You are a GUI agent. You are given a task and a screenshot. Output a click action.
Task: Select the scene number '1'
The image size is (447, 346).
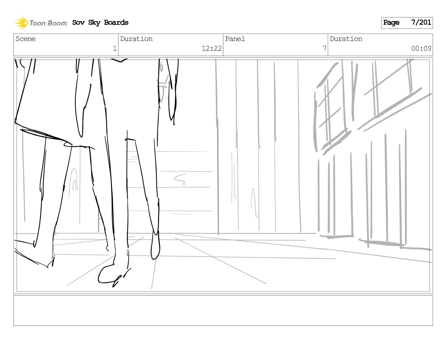(x=115, y=49)
